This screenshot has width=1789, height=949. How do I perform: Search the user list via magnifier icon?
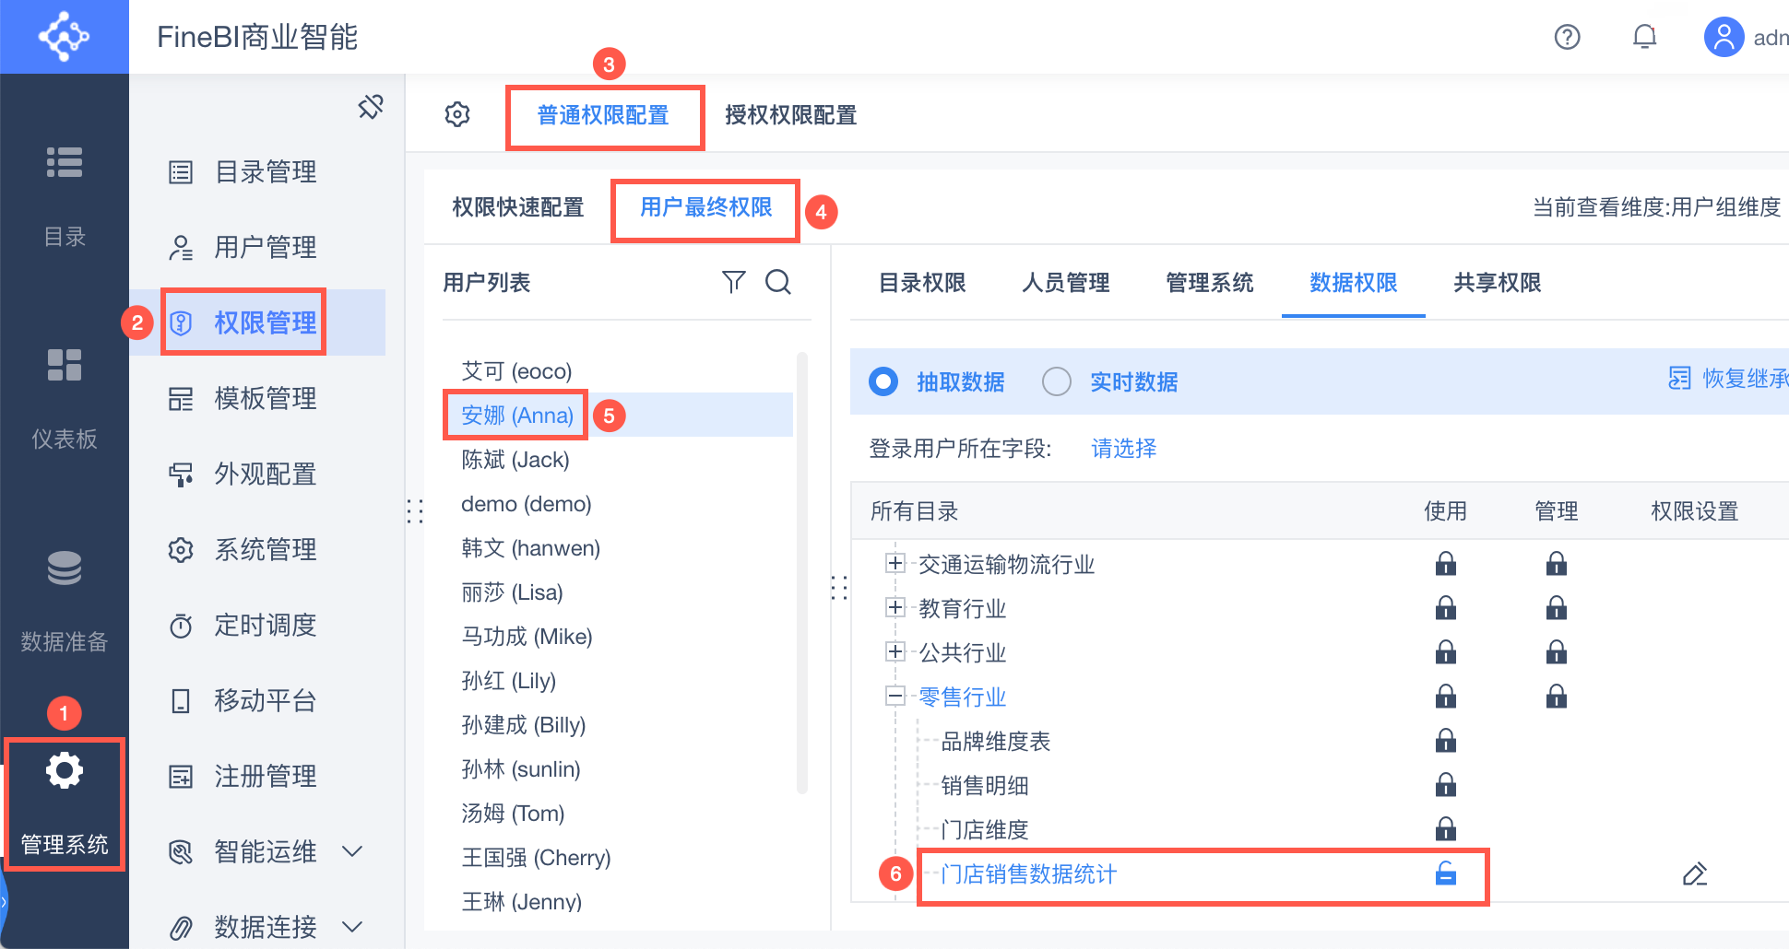(778, 282)
